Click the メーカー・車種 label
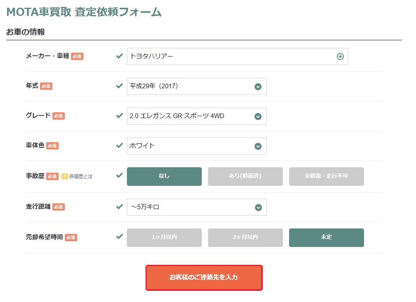The width and height of the screenshot is (416, 302). (x=47, y=56)
